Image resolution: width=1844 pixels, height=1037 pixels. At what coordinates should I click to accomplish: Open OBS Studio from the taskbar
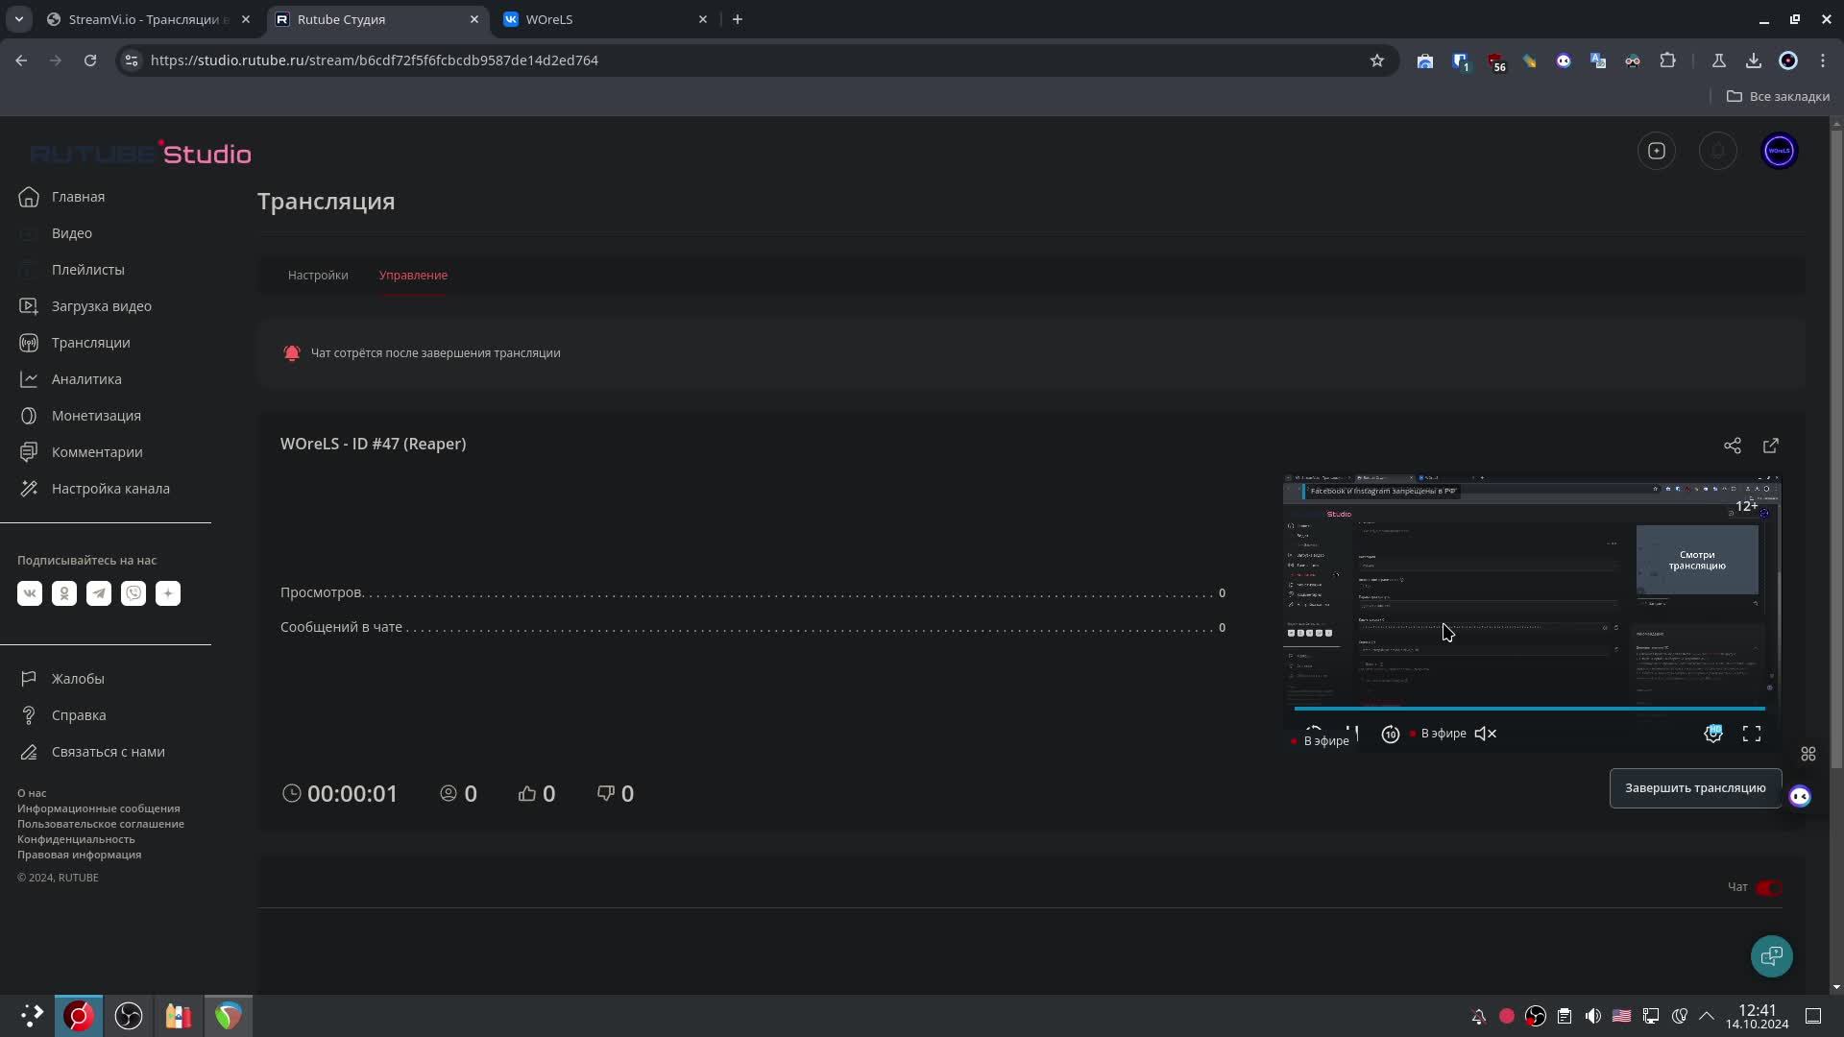(x=128, y=1016)
